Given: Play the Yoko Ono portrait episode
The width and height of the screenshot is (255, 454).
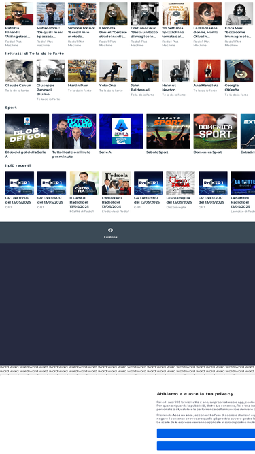Looking at the screenshot, I should point(114,71).
